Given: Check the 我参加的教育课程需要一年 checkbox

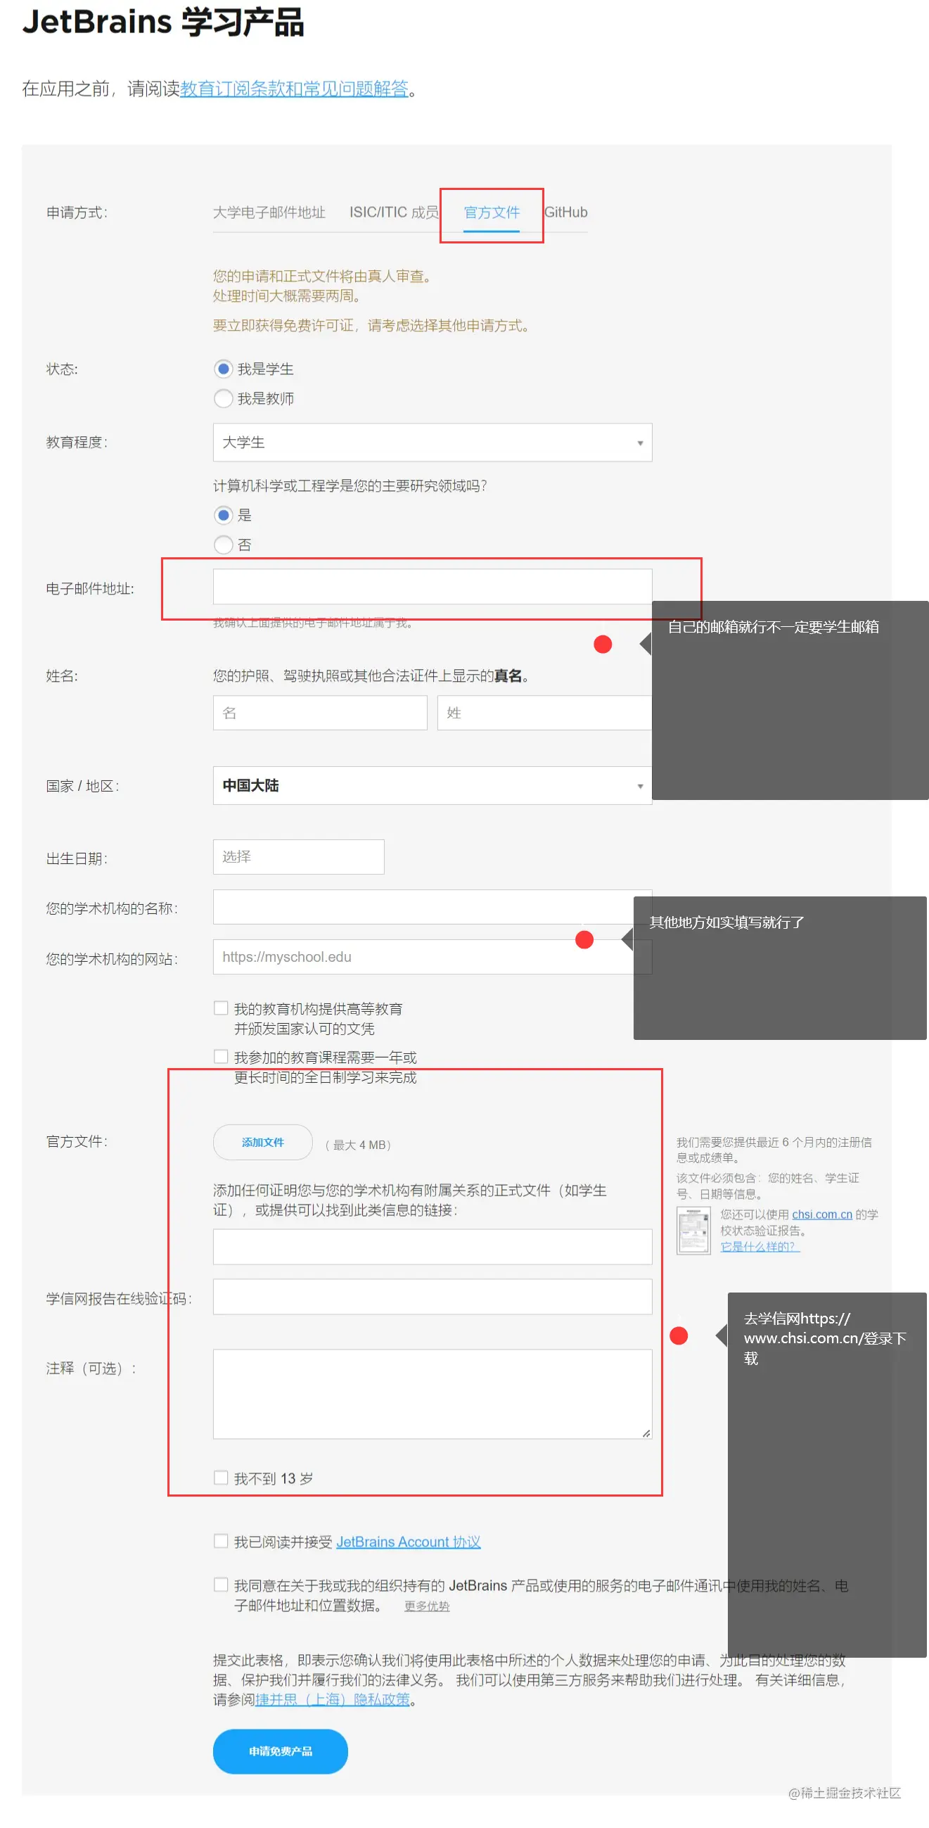Looking at the screenshot, I should [x=221, y=1057].
